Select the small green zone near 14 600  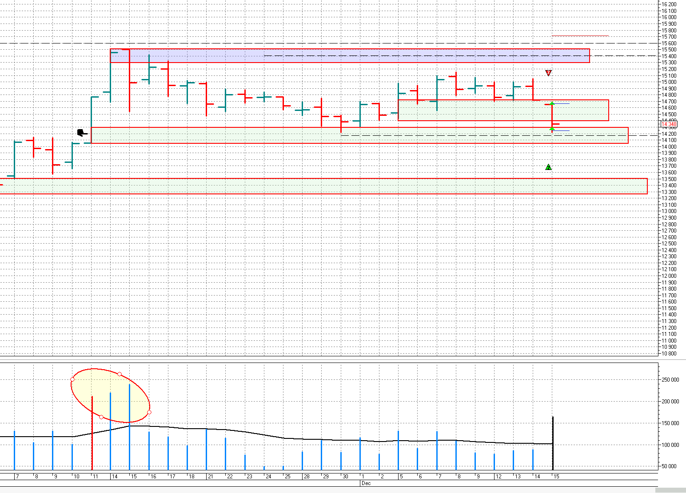(503, 110)
